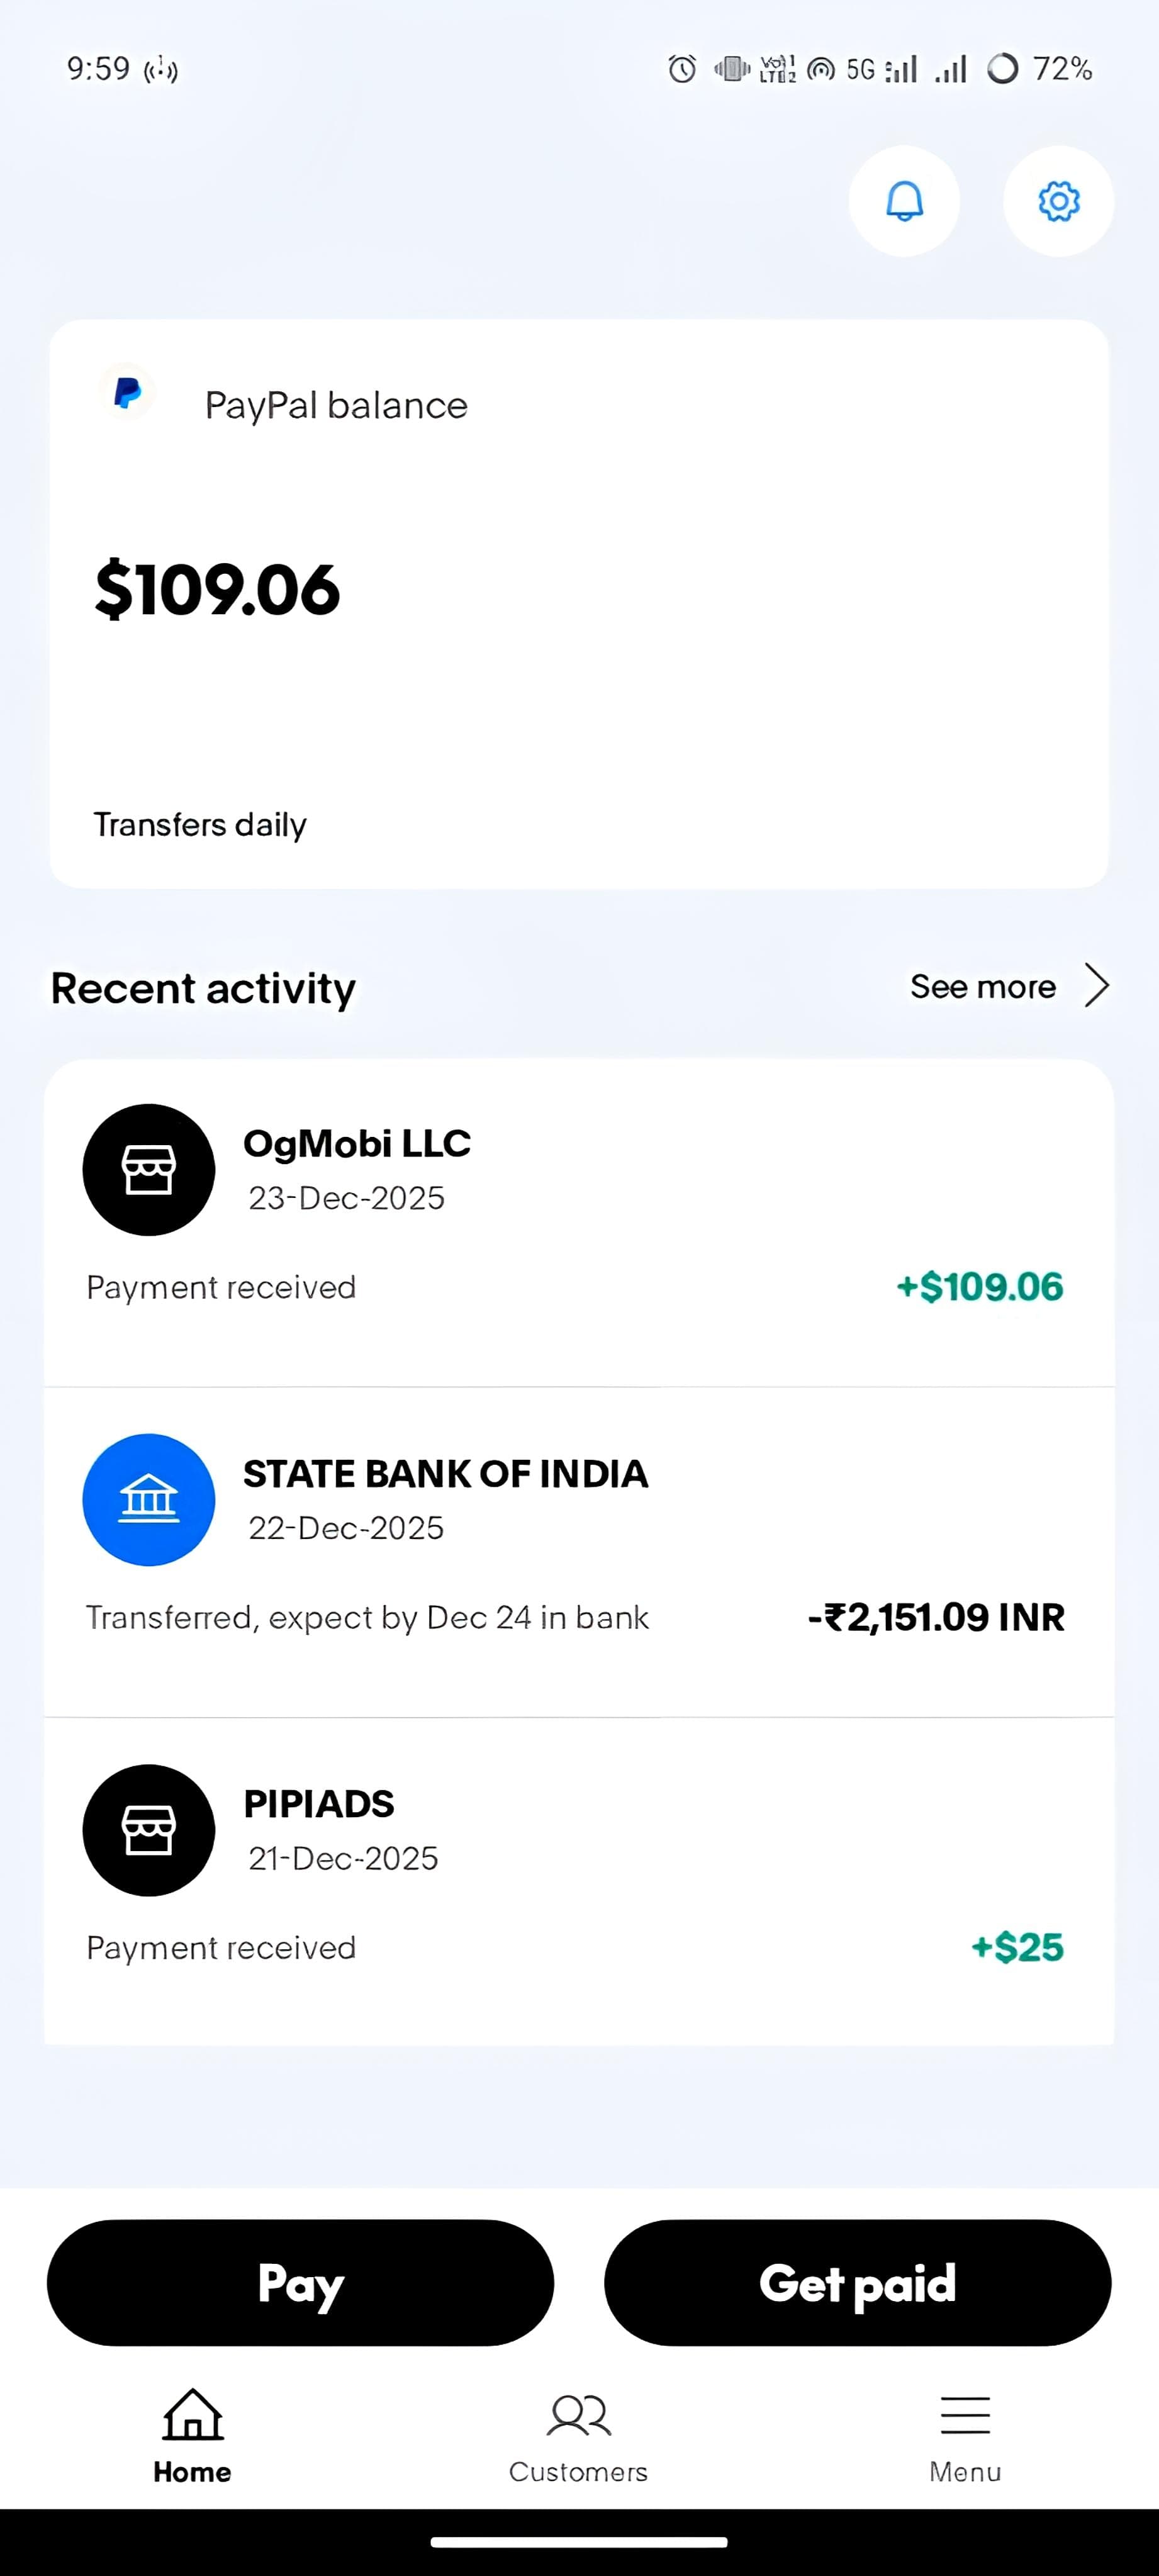Tap OgMobi LLC merchant store icon
Image resolution: width=1159 pixels, height=2576 pixels.
(x=149, y=1169)
